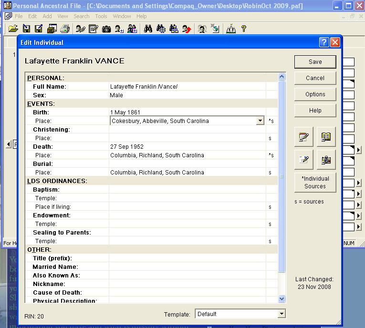This screenshot has height=328, width=365.
Task: Click the Backup box toolbar icon
Action: [x=52, y=29]
